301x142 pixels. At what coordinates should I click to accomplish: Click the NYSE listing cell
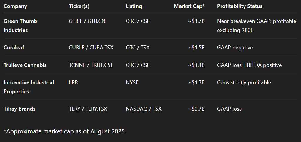132,82
